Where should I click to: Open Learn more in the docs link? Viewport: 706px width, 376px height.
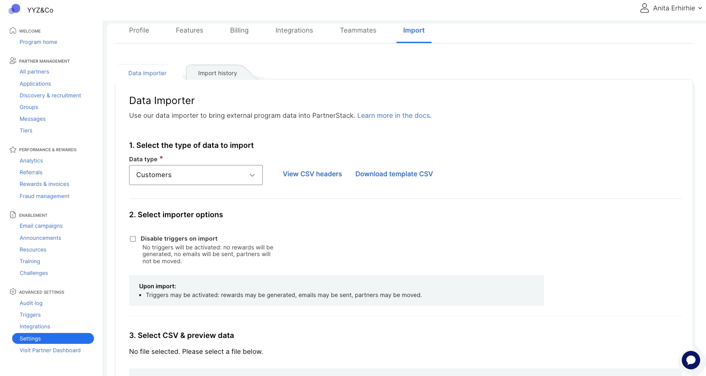pyautogui.click(x=394, y=116)
